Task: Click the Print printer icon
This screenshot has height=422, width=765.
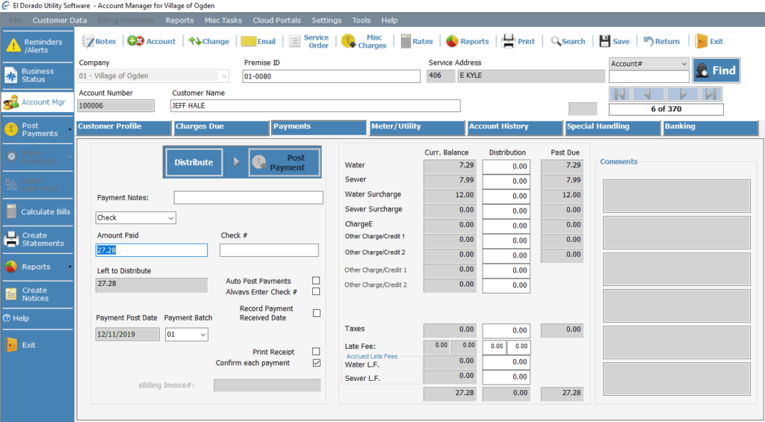Action: [x=508, y=41]
